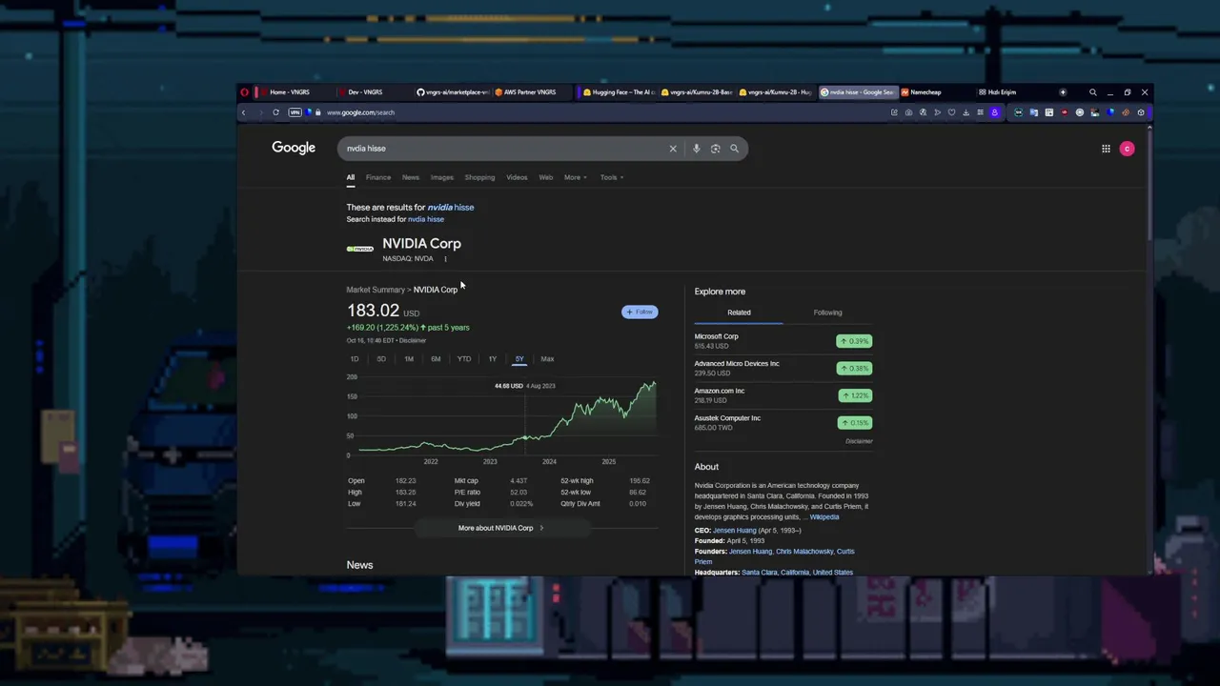Screen dimensions: 1220x686
Task: Expand the More search filter dropdown
Action: tap(576, 177)
